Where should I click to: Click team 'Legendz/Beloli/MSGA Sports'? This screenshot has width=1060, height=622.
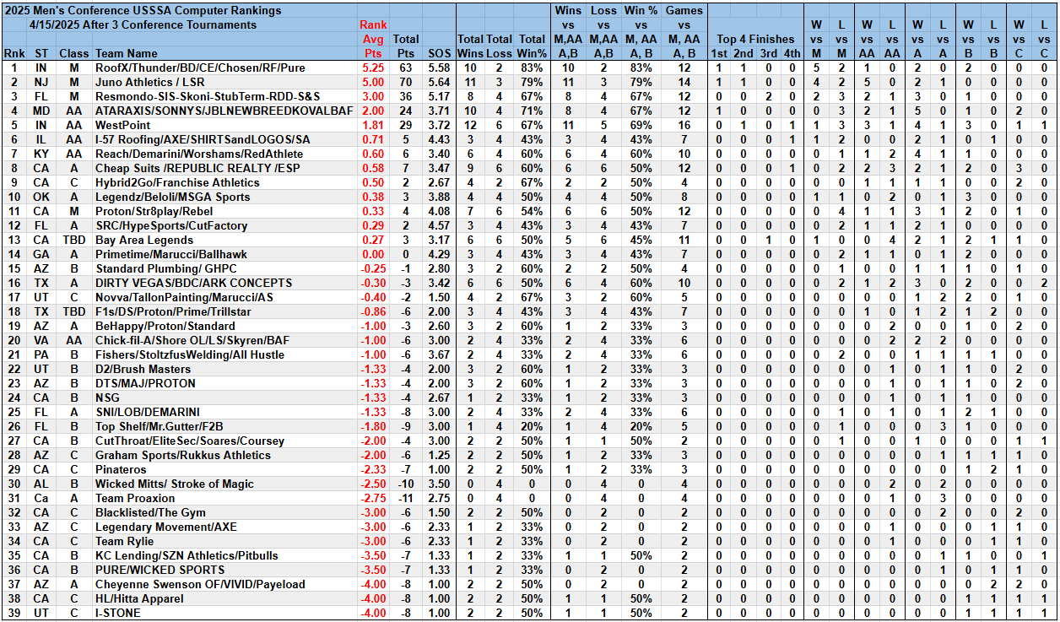click(173, 197)
